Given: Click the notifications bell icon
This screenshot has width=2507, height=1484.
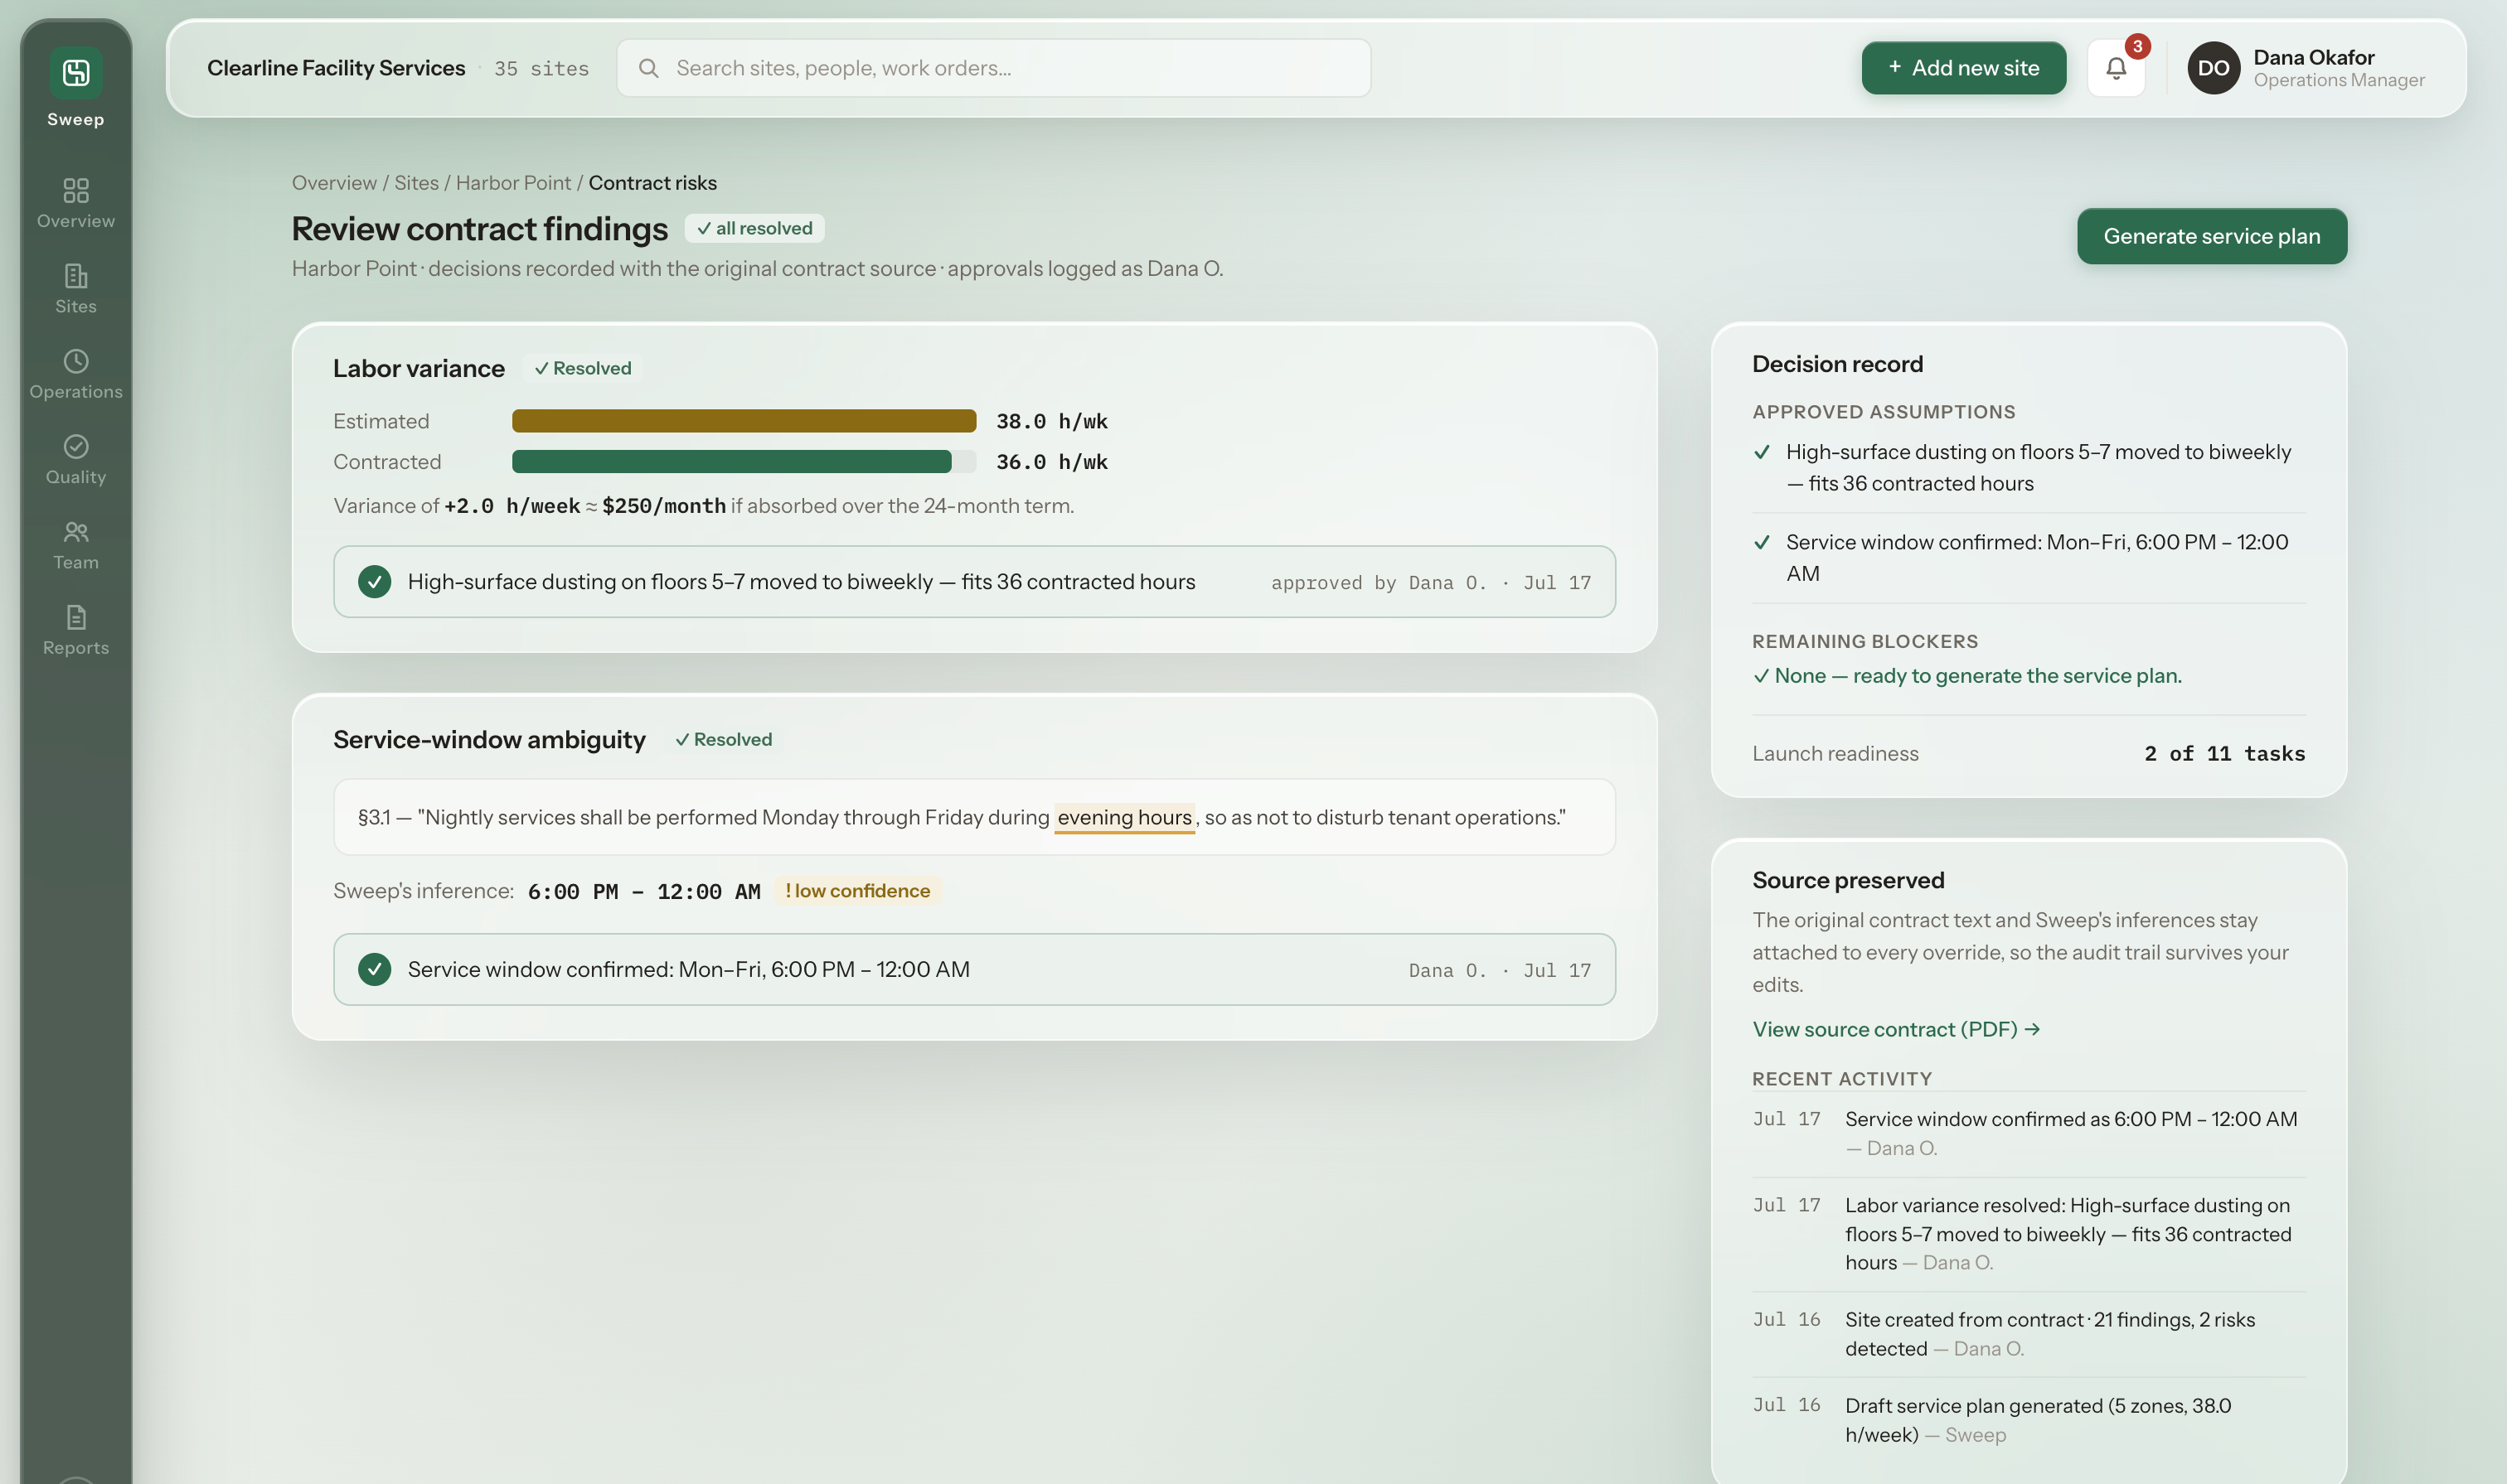Looking at the screenshot, I should tap(2116, 68).
